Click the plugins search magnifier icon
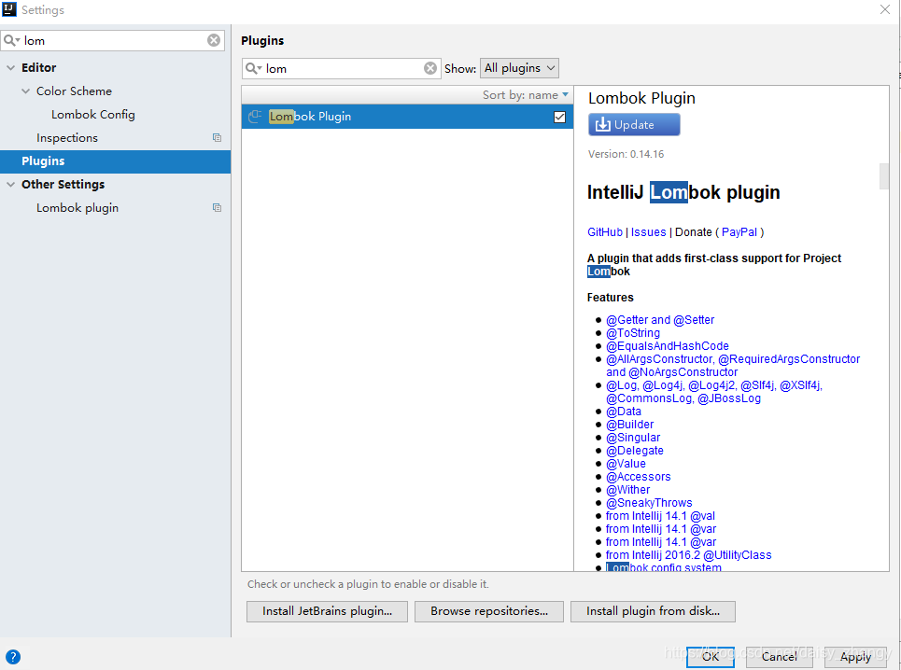The image size is (901, 670). click(x=253, y=68)
